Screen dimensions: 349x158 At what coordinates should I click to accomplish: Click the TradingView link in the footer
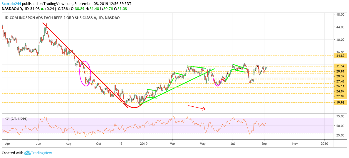[41, 153]
